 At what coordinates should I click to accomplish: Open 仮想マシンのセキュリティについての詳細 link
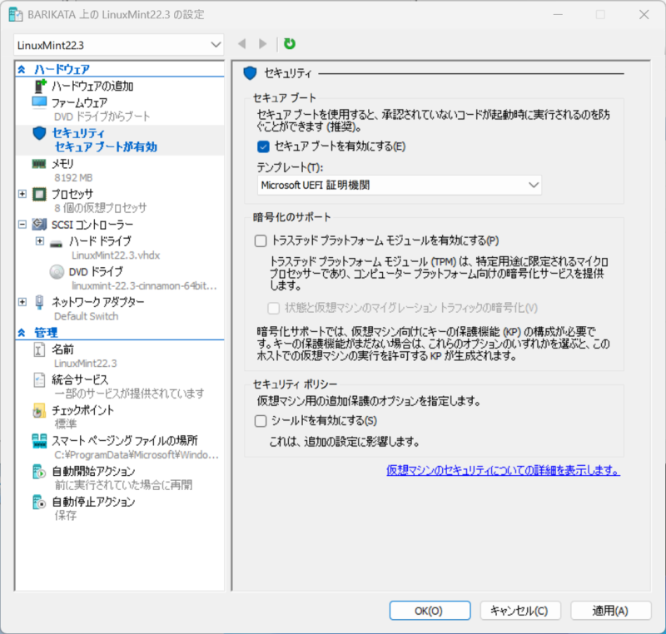(x=503, y=470)
